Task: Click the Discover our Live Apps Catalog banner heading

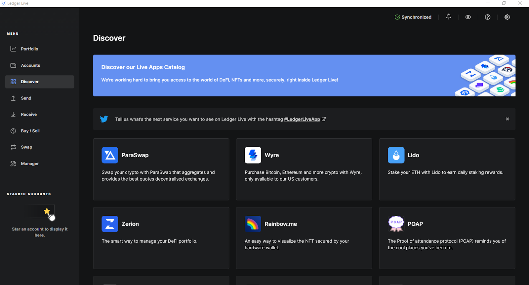Action: [x=143, y=67]
